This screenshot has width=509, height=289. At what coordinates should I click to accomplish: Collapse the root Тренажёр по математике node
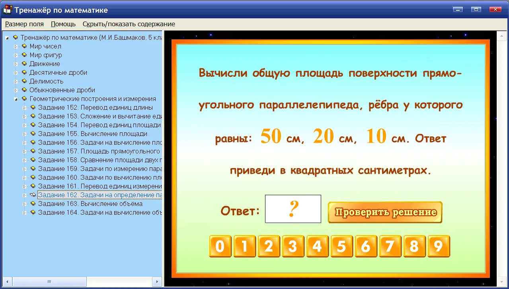7,38
